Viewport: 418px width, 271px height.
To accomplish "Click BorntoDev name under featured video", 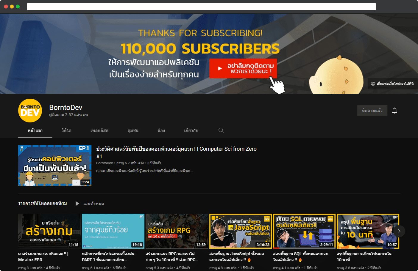I will pyautogui.click(x=104, y=163).
